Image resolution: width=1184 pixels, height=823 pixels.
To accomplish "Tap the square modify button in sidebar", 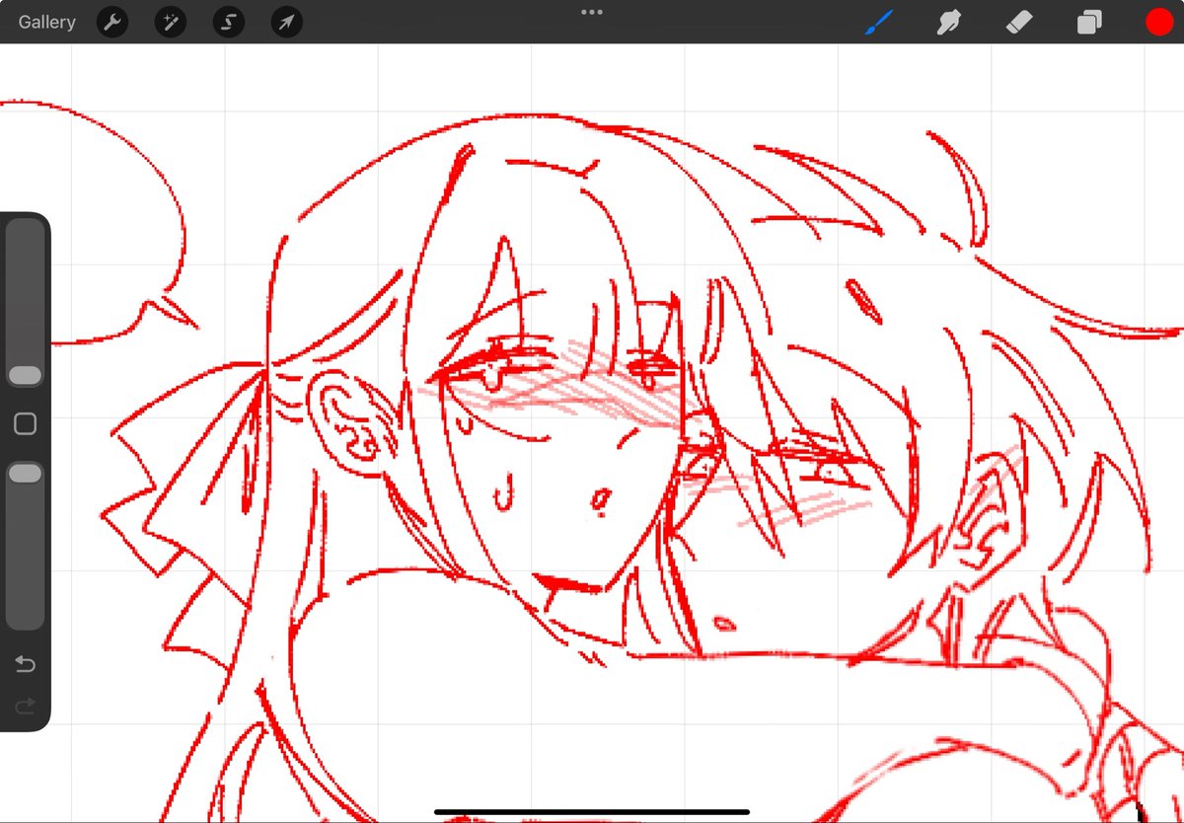I will 25,424.
